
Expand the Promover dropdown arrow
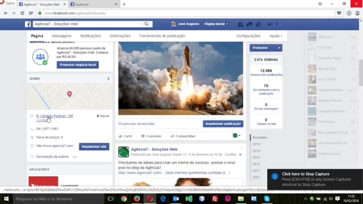pos(279,48)
